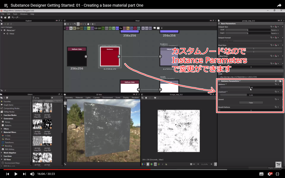Adjust the Contrast slider
285x178 pixels.
tap(251, 95)
